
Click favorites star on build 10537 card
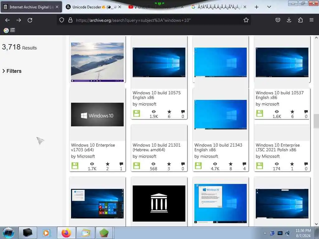pos(292,112)
